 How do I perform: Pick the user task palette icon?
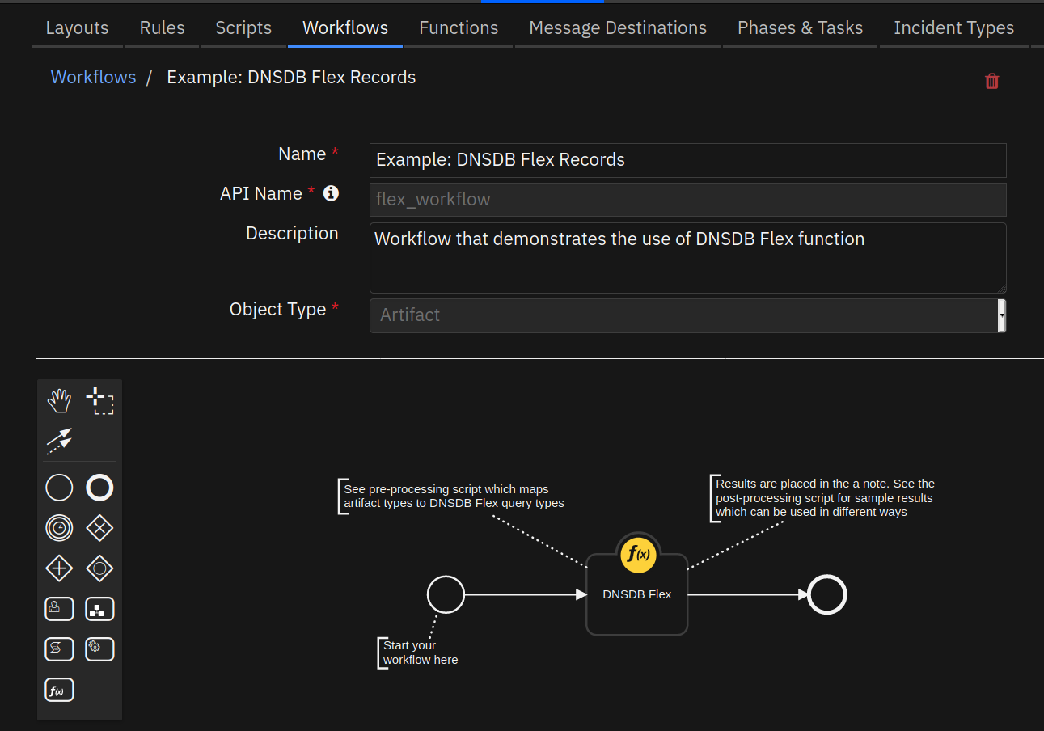point(59,609)
